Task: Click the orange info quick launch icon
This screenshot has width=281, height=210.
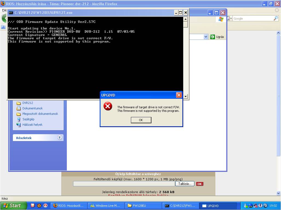Action: click(39, 206)
